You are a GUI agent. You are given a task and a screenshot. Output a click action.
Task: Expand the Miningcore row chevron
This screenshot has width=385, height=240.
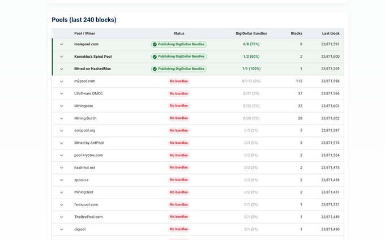click(61, 106)
